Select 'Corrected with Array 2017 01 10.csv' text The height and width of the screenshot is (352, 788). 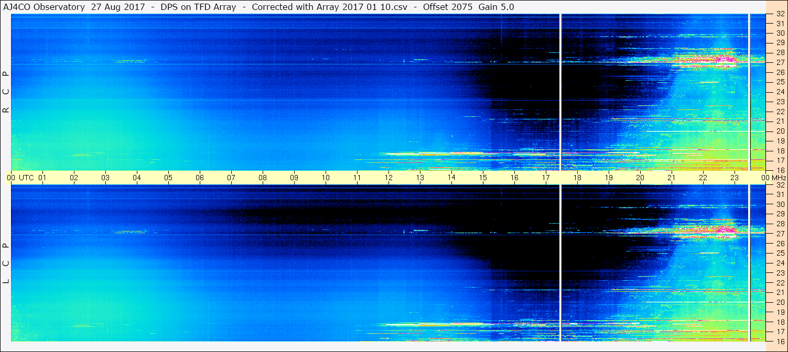point(330,7)
